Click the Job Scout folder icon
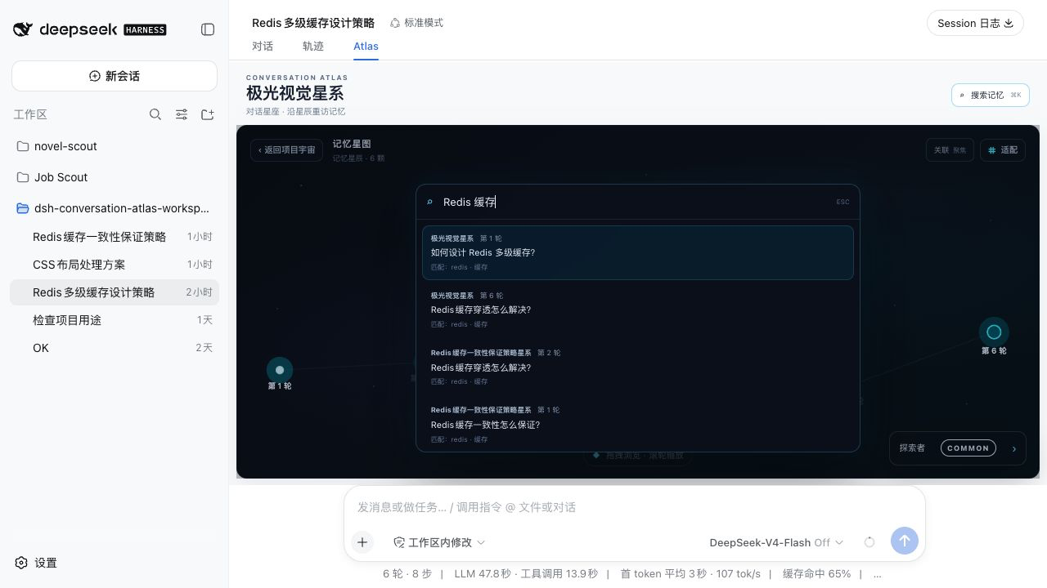 [x=23, y=177]
